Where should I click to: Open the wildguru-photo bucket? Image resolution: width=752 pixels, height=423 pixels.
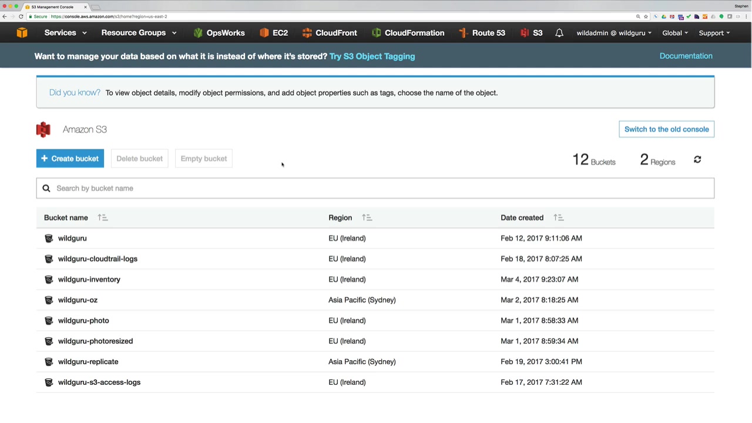(x=83, y=320)
